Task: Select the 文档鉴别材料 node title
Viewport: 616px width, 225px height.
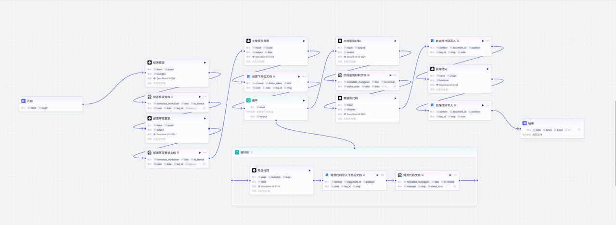Action: pyautogui.click(x=352, y=41)
